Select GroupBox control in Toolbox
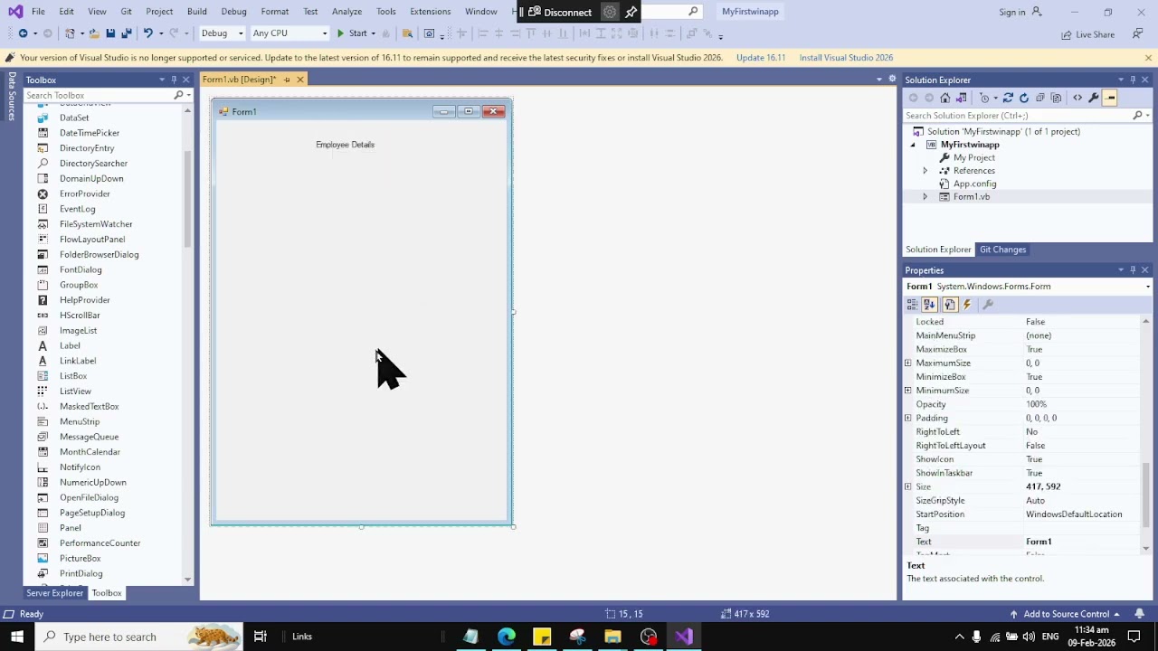The width and height of the screenshot is (1158, 651). pos(79,285)
